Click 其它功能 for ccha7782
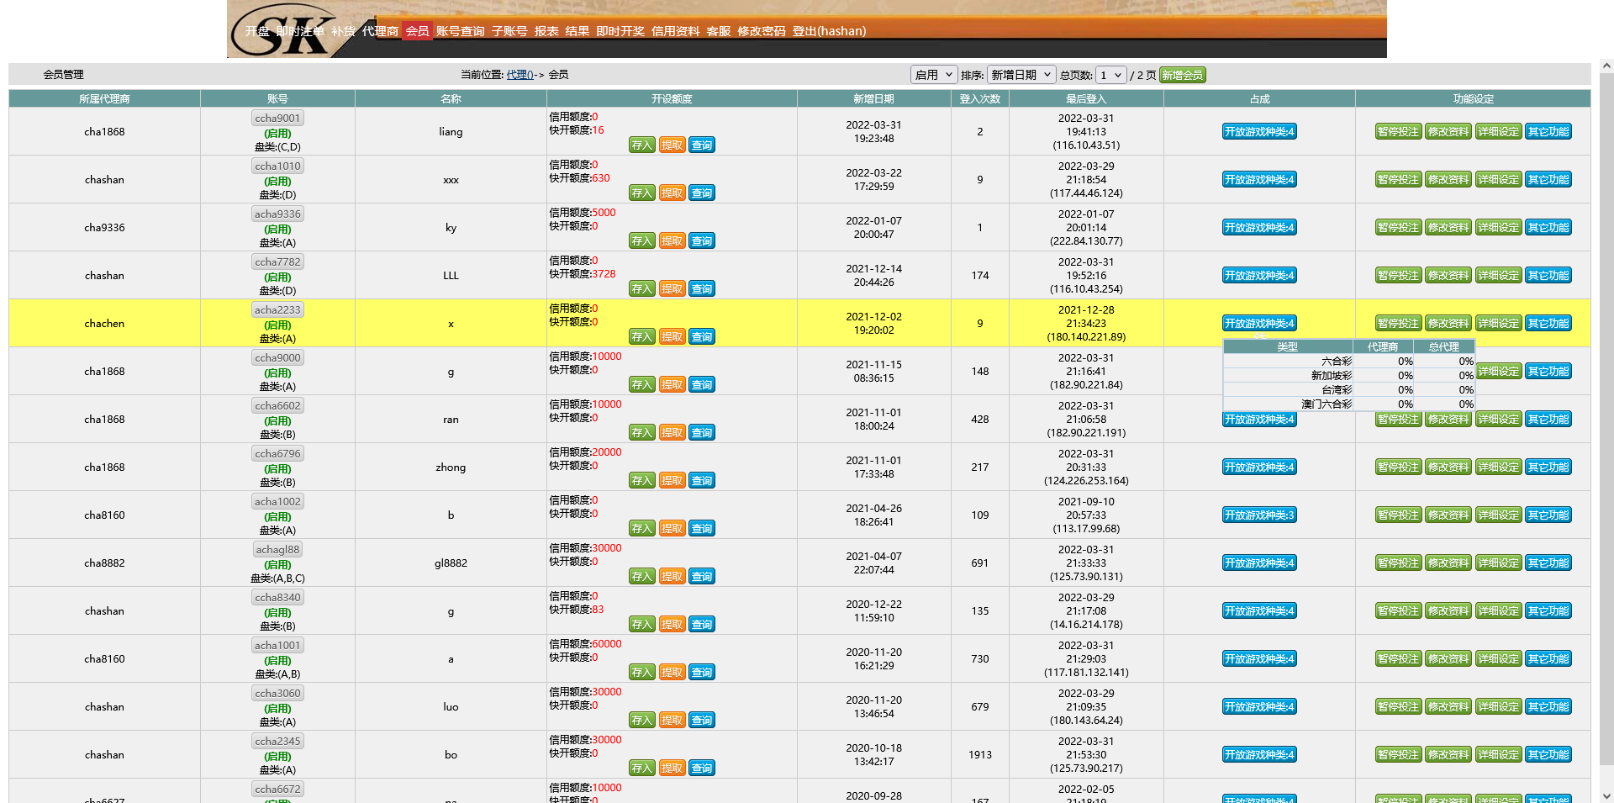The width and height of the screenshot is (1614, 803). pos(1548,276)
